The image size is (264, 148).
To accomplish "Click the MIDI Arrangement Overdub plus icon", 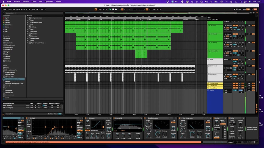I will pos(120,9).
